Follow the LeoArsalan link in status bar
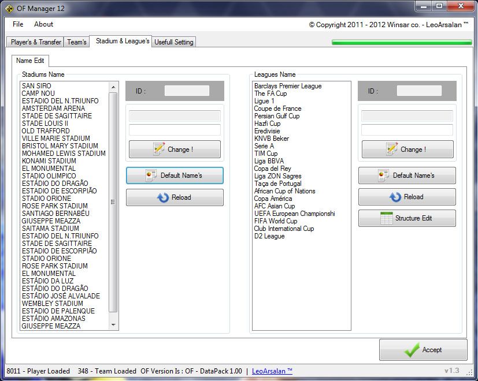Viewport: 478px width, 381px height. point(272,371)
